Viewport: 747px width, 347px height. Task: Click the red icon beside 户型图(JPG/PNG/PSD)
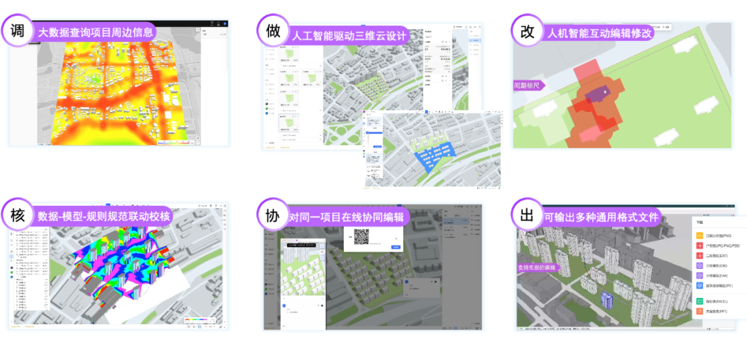(699, 246)
